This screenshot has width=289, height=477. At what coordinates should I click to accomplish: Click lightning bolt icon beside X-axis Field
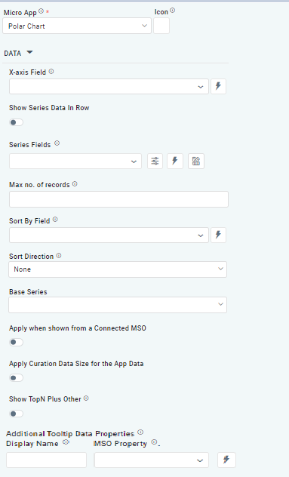coord(218,86)
